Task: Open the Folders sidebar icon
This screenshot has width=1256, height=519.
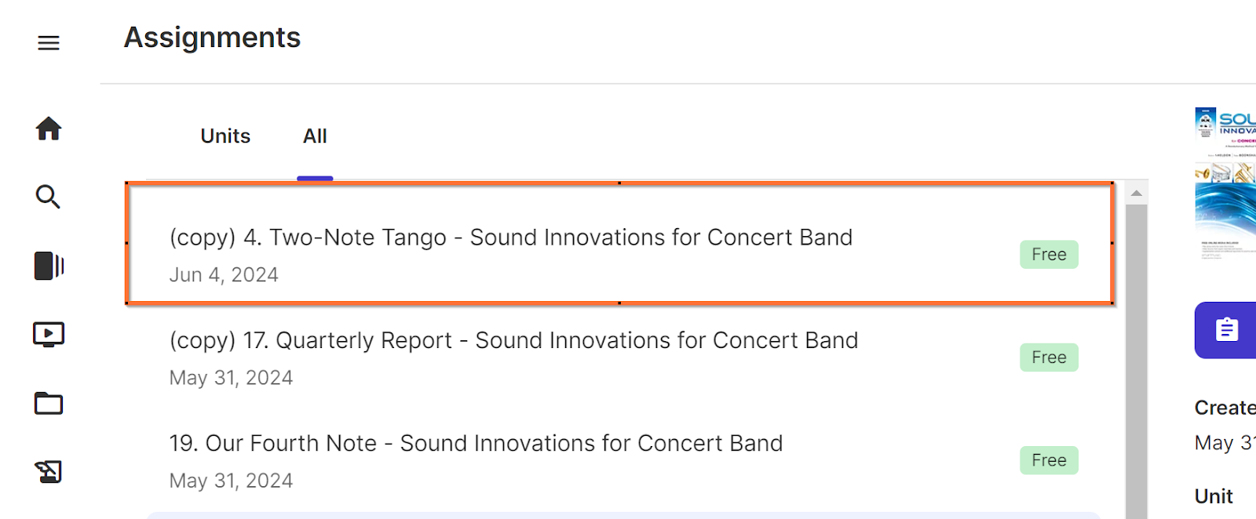Action: point(49,404)
